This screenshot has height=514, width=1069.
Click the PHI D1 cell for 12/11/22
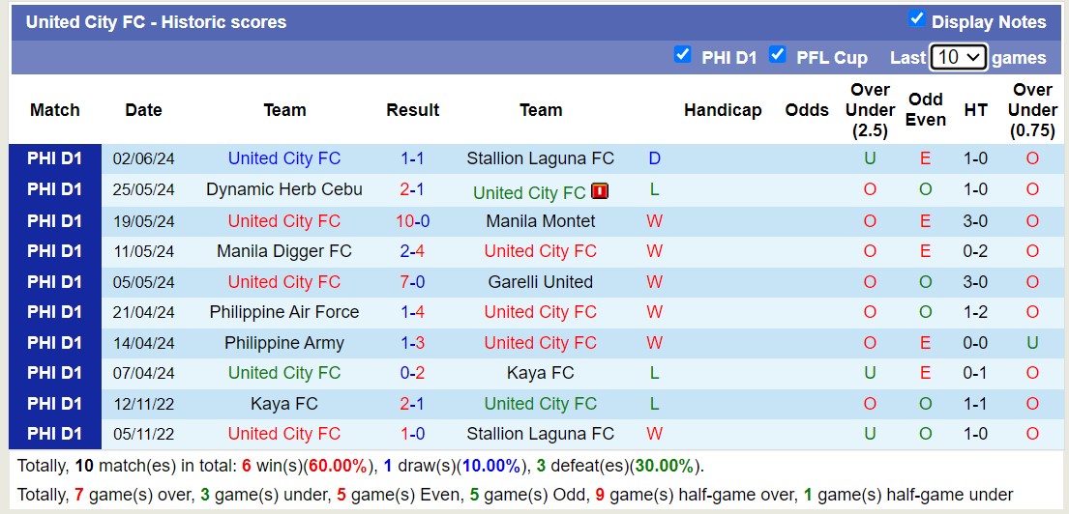pyautogui.click(x=55, y=404)
